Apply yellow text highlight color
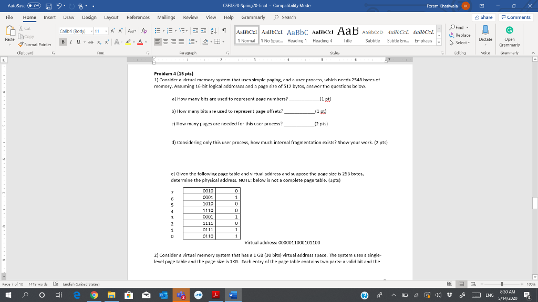 128,42
